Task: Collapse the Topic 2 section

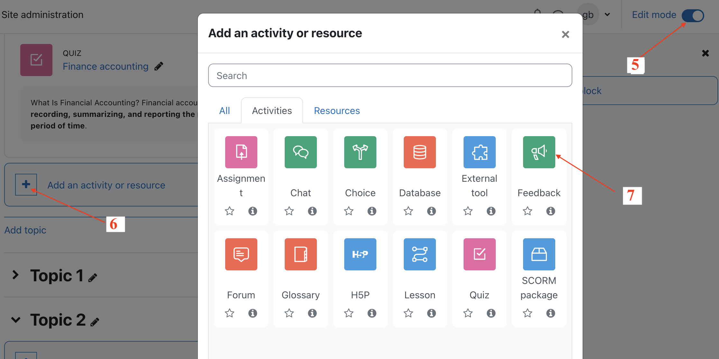Action: click(x=15, y=320)
